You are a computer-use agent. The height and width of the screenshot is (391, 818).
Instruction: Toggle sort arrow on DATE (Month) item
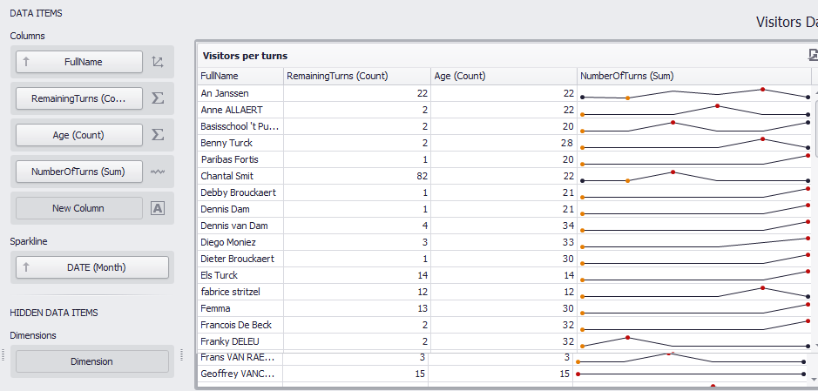[26, 266]
